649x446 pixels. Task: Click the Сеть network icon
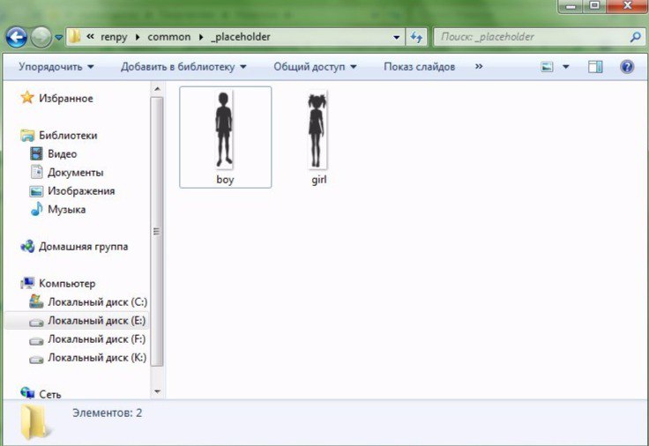tap(27, 393)
